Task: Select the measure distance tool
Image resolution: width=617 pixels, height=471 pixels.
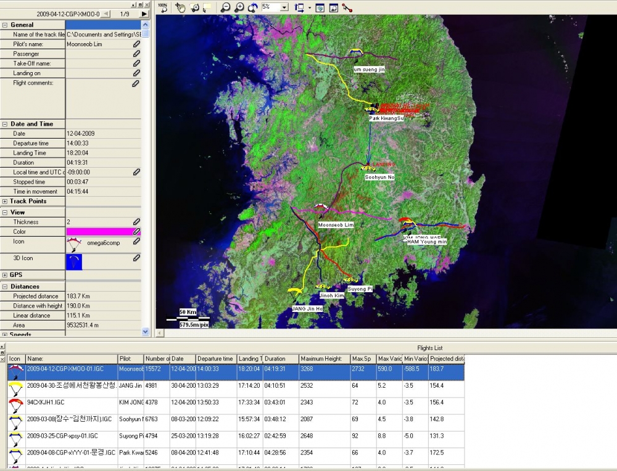Action: [x=347, y=7]
